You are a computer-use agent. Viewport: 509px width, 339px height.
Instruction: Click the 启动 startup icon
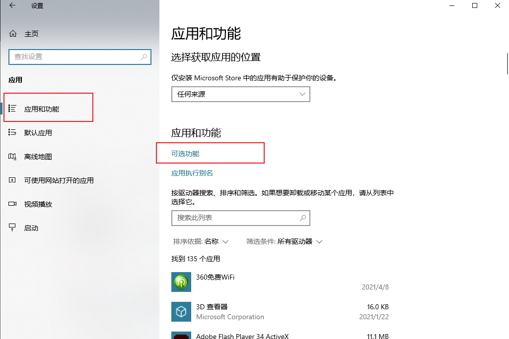coord(12,227)
